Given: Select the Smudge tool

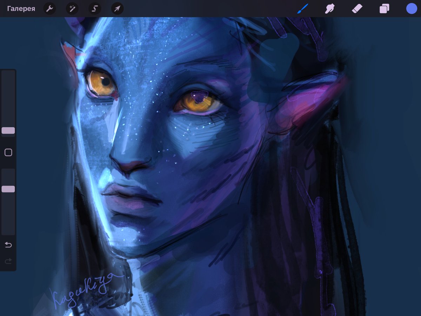Looking at the screenshot, I should pos(329,8).
